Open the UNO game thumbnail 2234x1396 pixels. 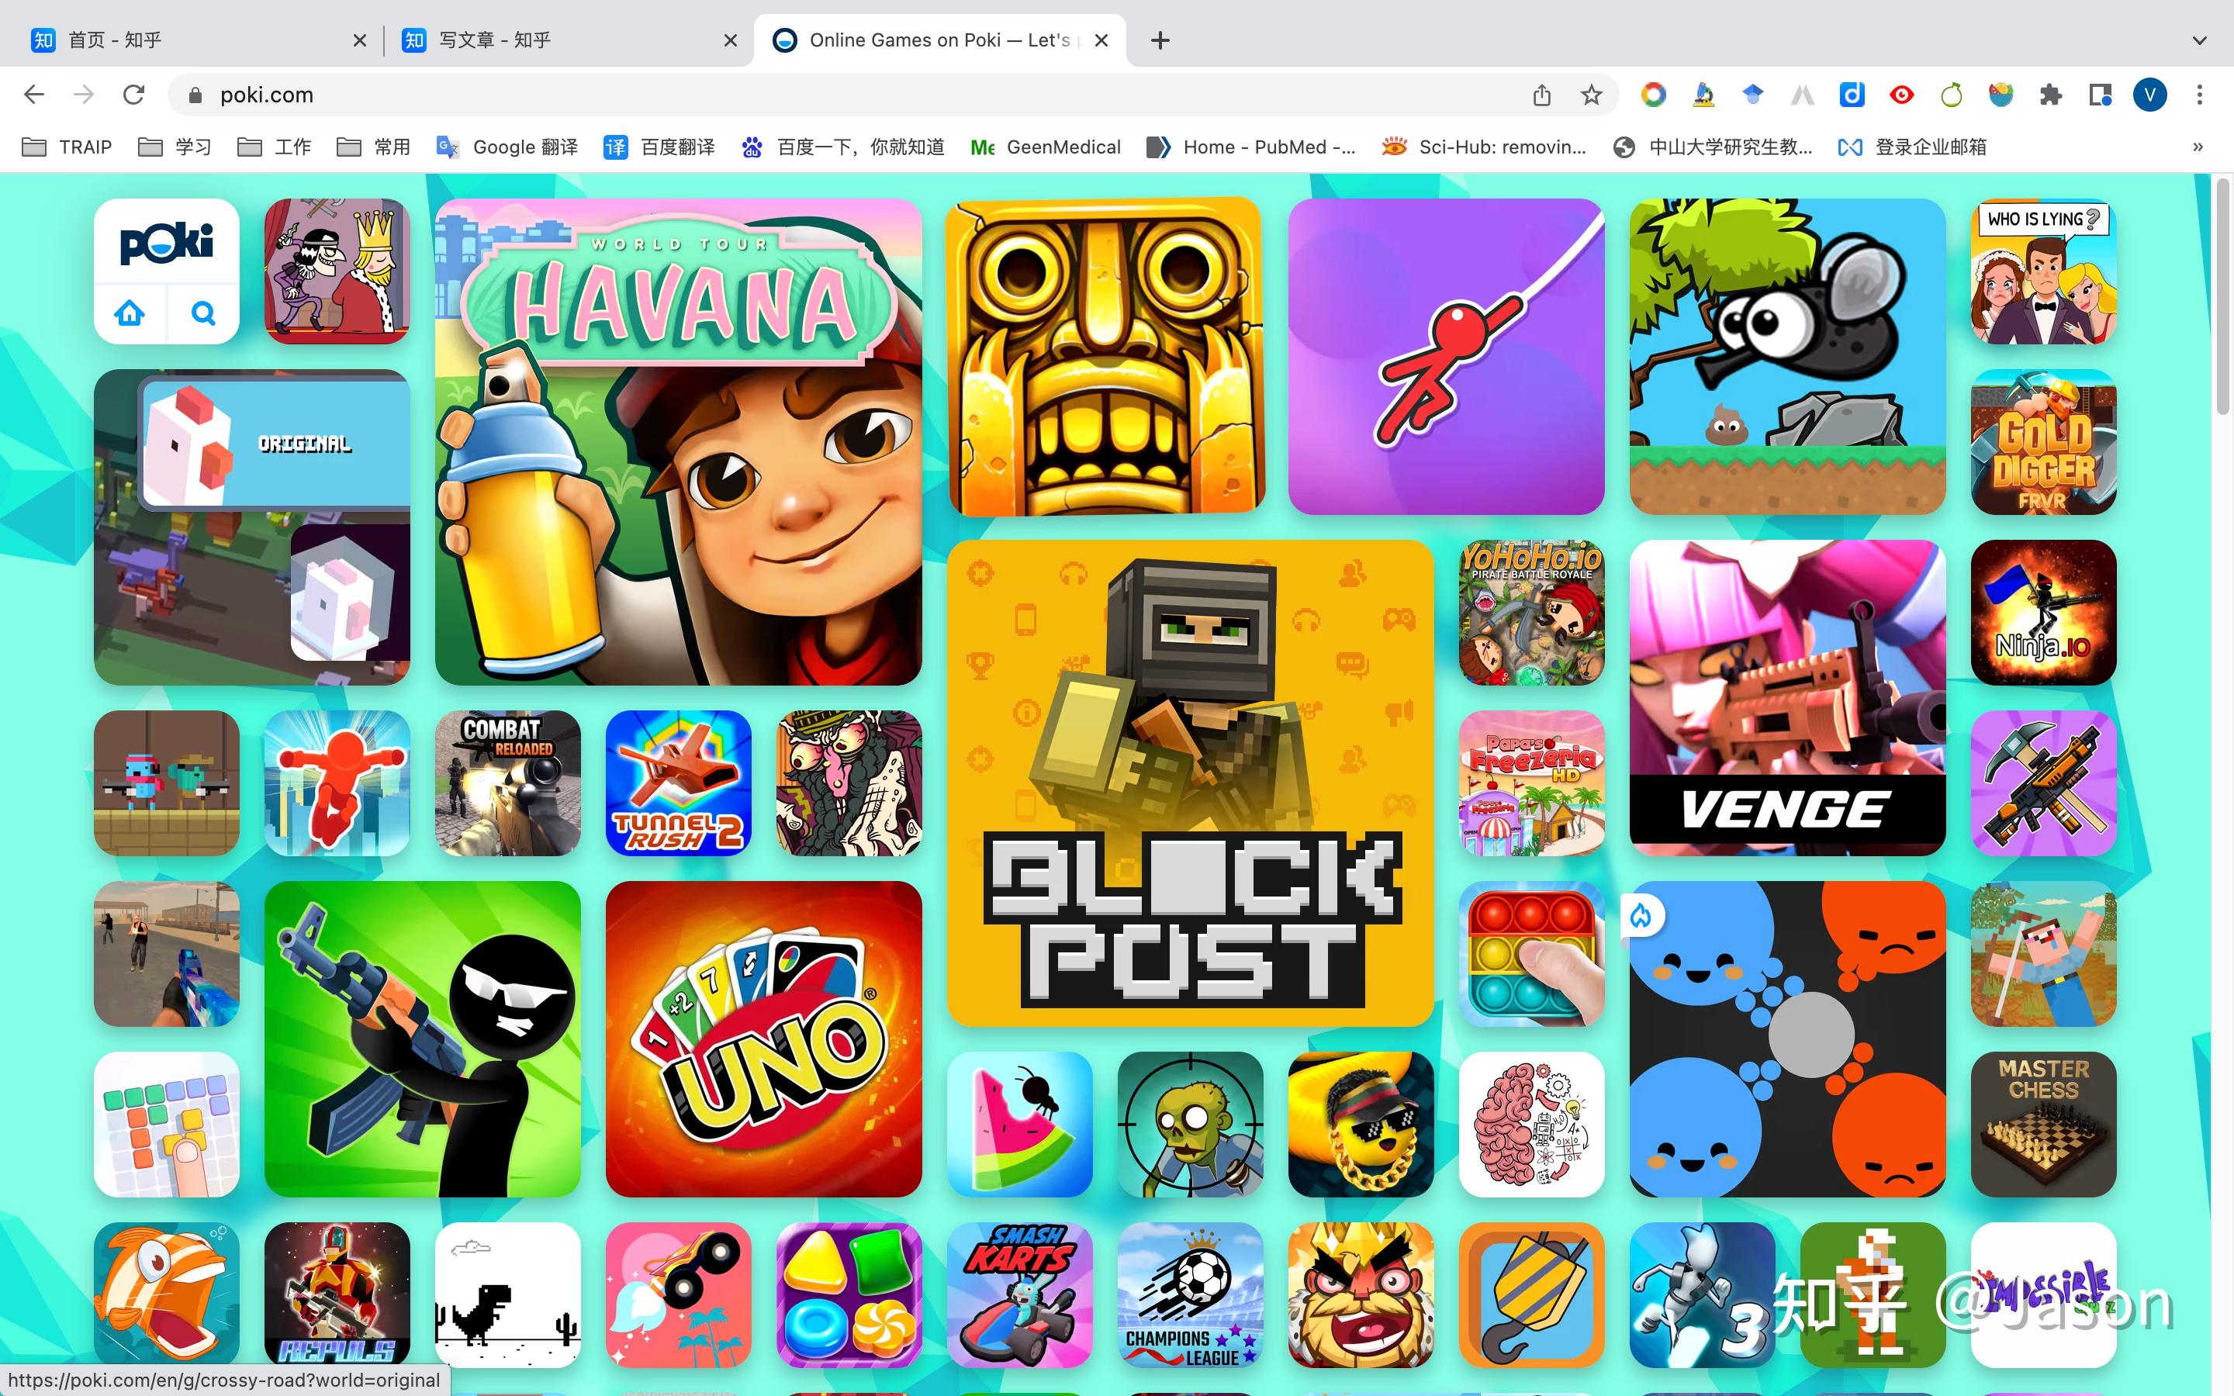tap(763, 1038)
